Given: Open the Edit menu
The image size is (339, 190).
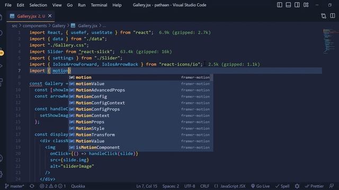Looking at the screenshot, I should click(x=20, y=5).
